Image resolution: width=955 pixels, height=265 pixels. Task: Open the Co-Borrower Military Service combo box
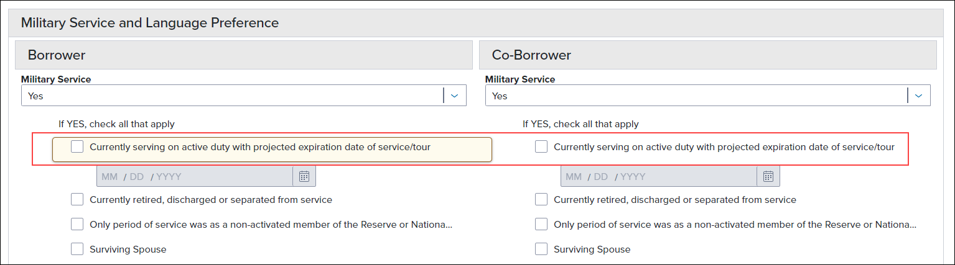708,96
